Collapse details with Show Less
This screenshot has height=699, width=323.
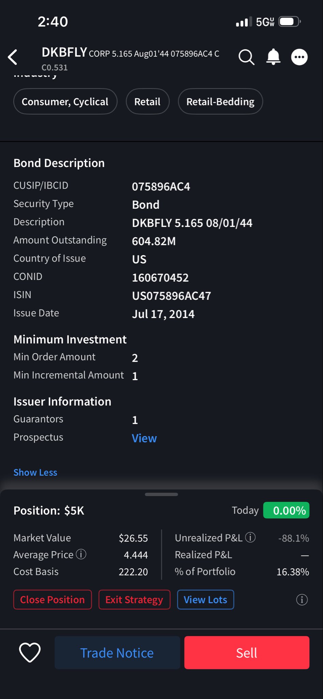(x=35, y=472)
